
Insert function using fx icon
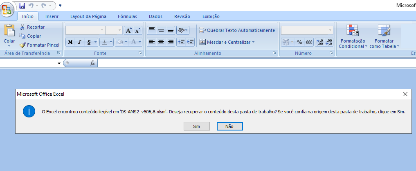(92, 63)
